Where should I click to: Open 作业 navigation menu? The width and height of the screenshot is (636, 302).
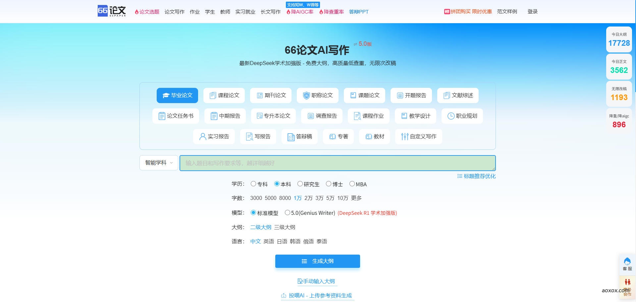[195, 12]
